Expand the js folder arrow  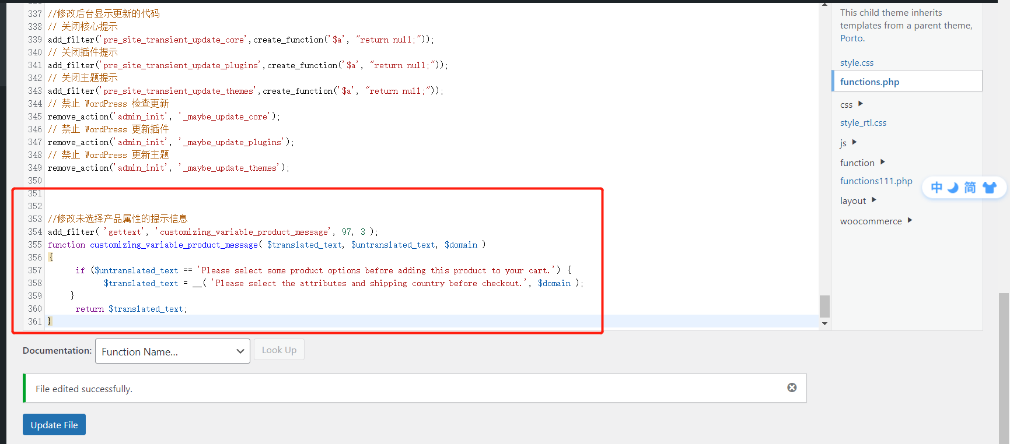pyautogui.click(x=854, y=142)
